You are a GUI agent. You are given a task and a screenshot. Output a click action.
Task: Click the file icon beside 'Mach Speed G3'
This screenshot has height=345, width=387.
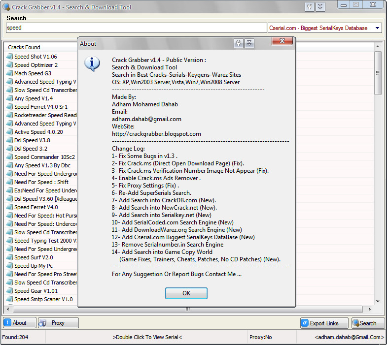[x=10, y=73]
